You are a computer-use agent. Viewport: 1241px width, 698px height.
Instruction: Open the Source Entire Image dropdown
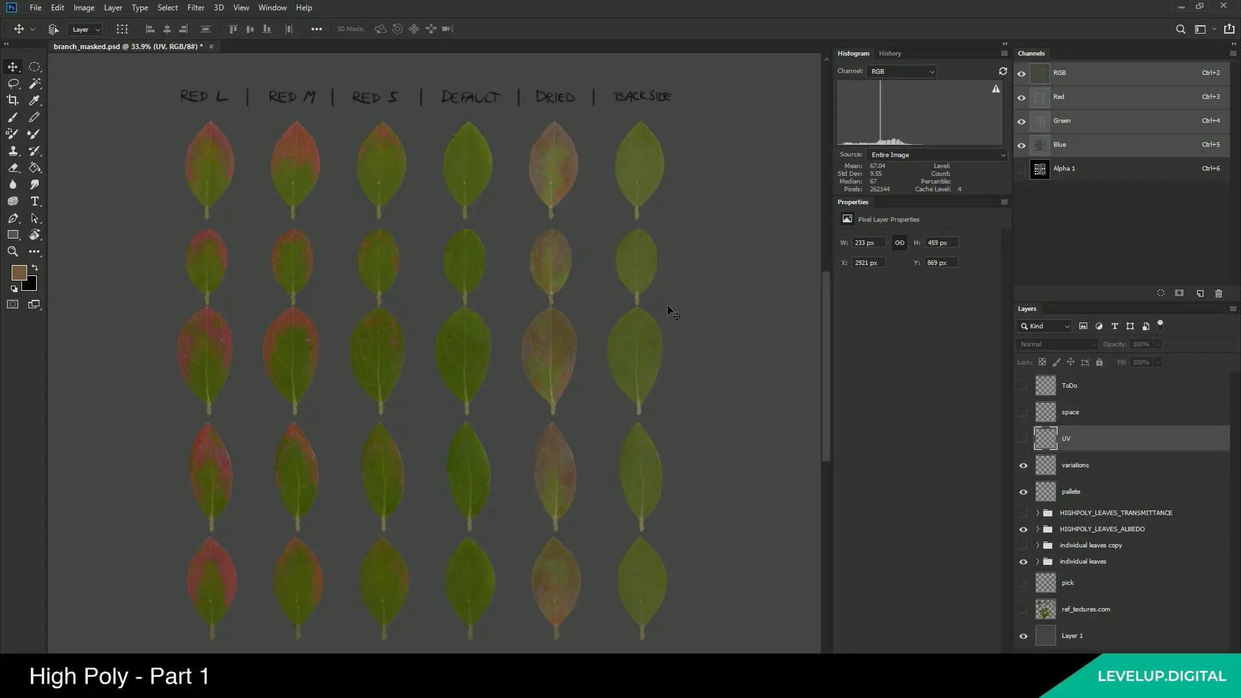click(937, 155)
